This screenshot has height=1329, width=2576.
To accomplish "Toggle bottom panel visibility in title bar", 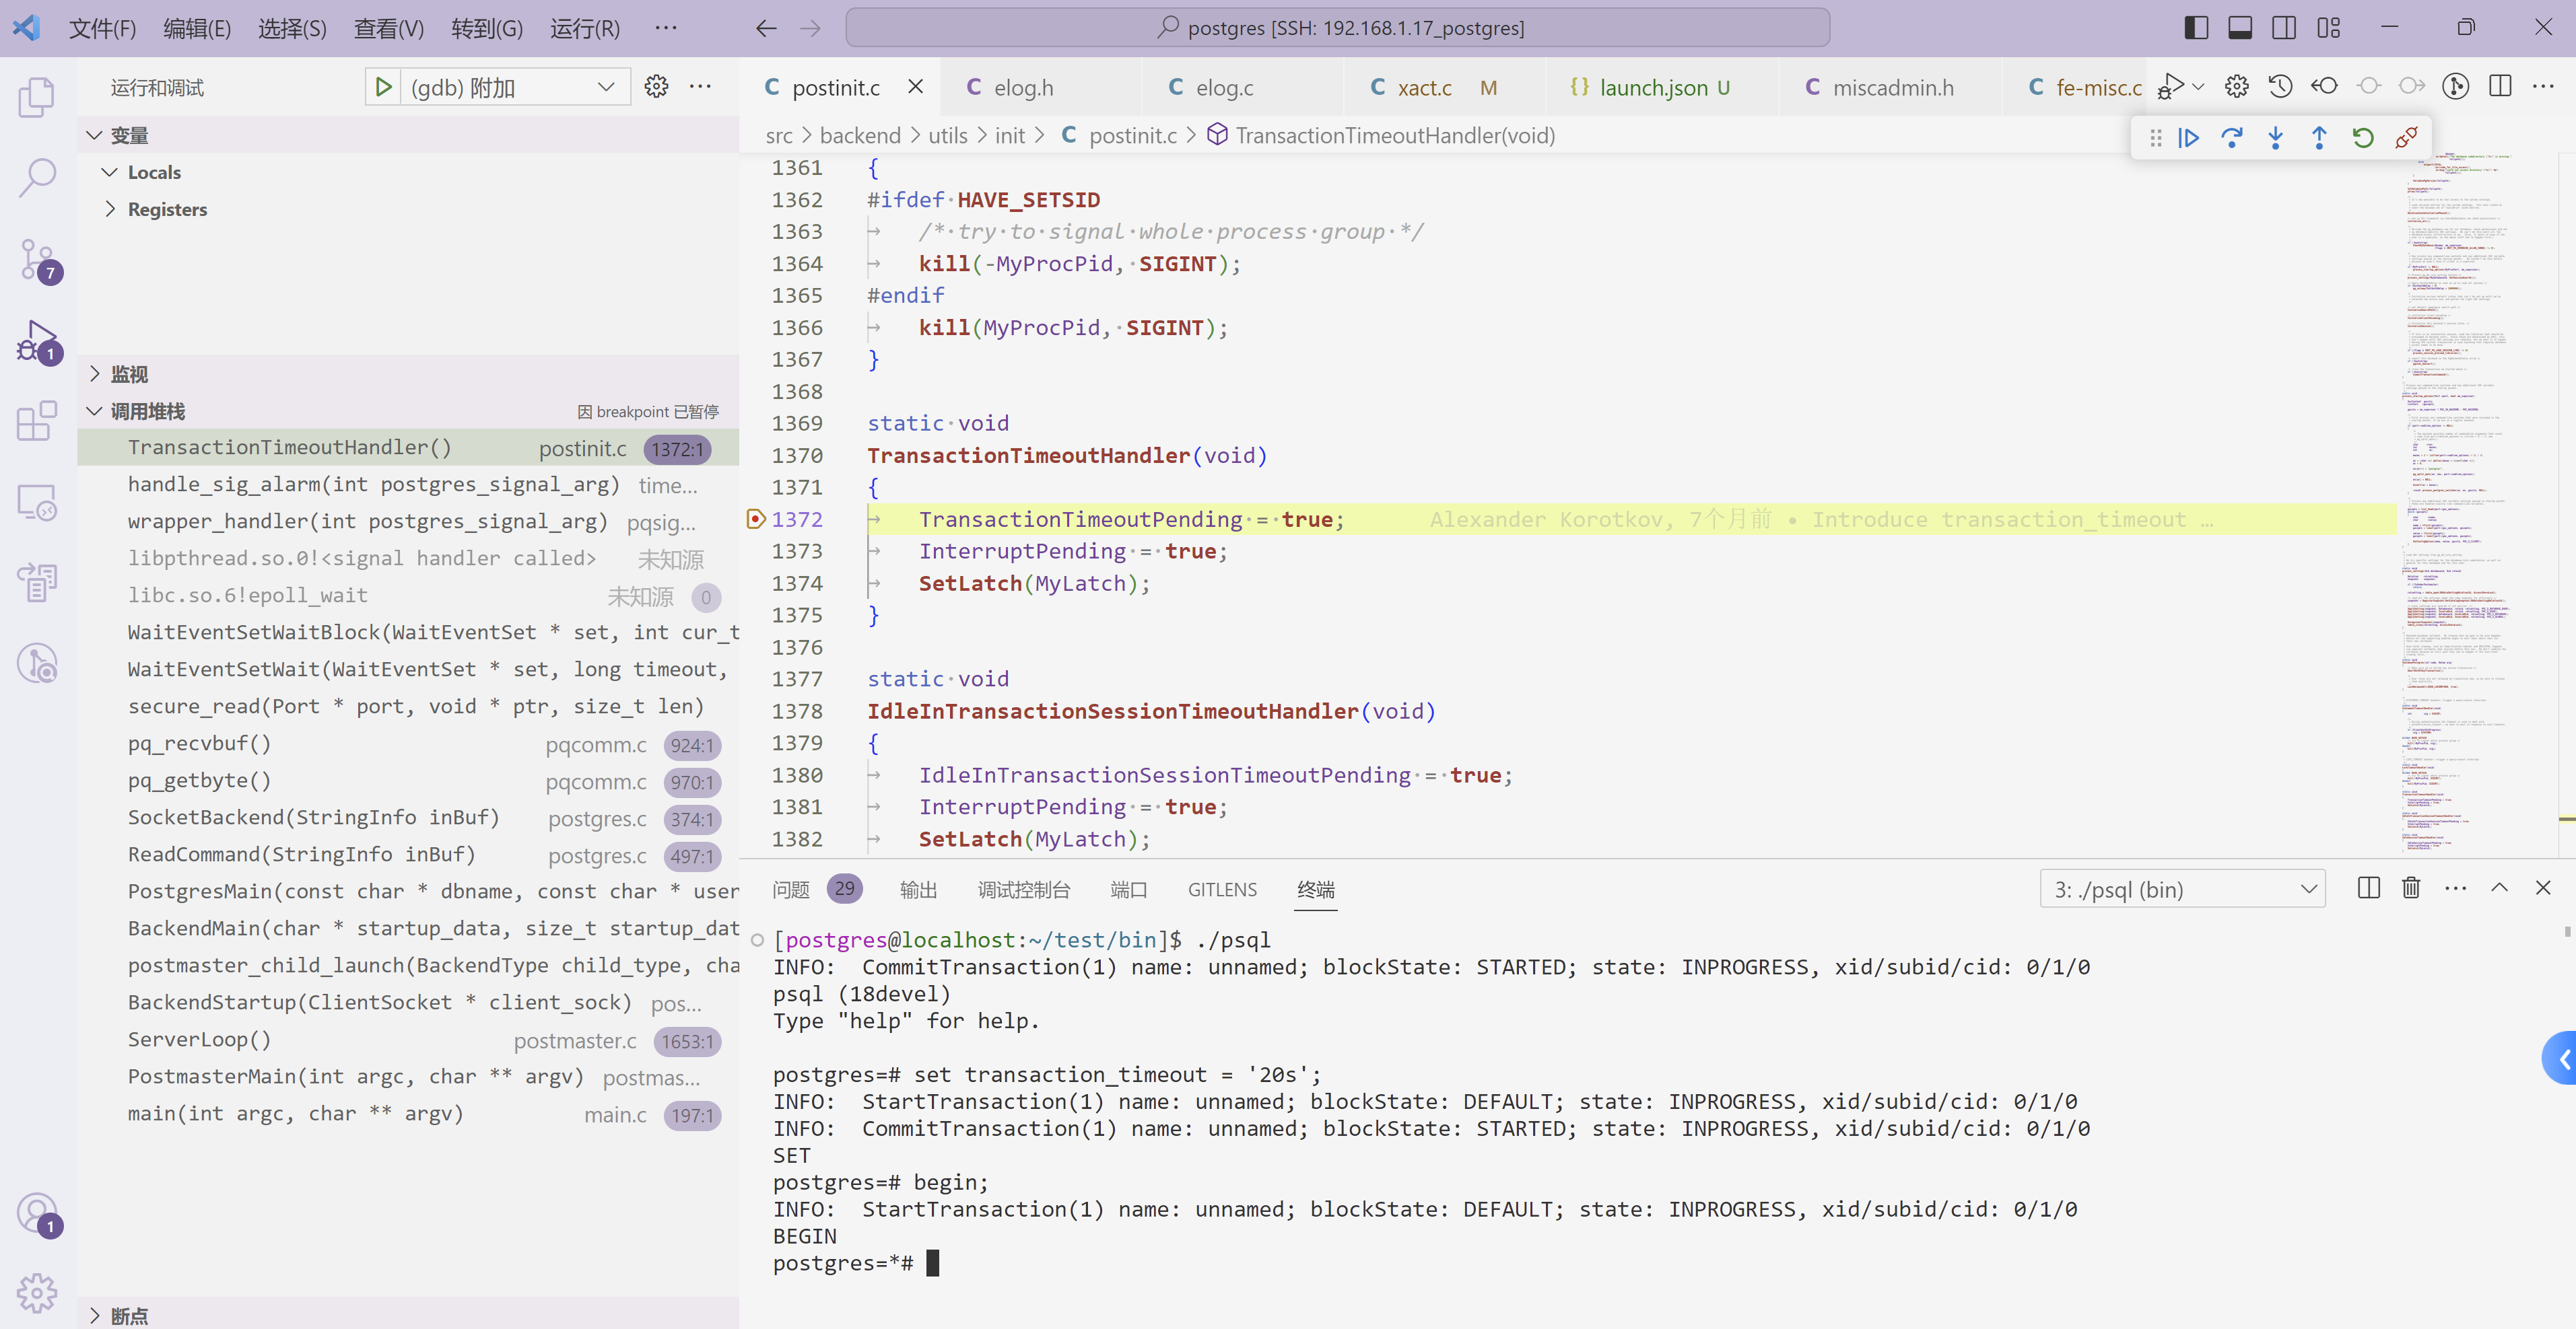I will pos(2240,28).
